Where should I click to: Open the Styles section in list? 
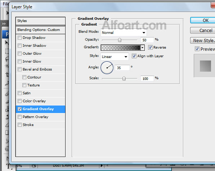40,21
